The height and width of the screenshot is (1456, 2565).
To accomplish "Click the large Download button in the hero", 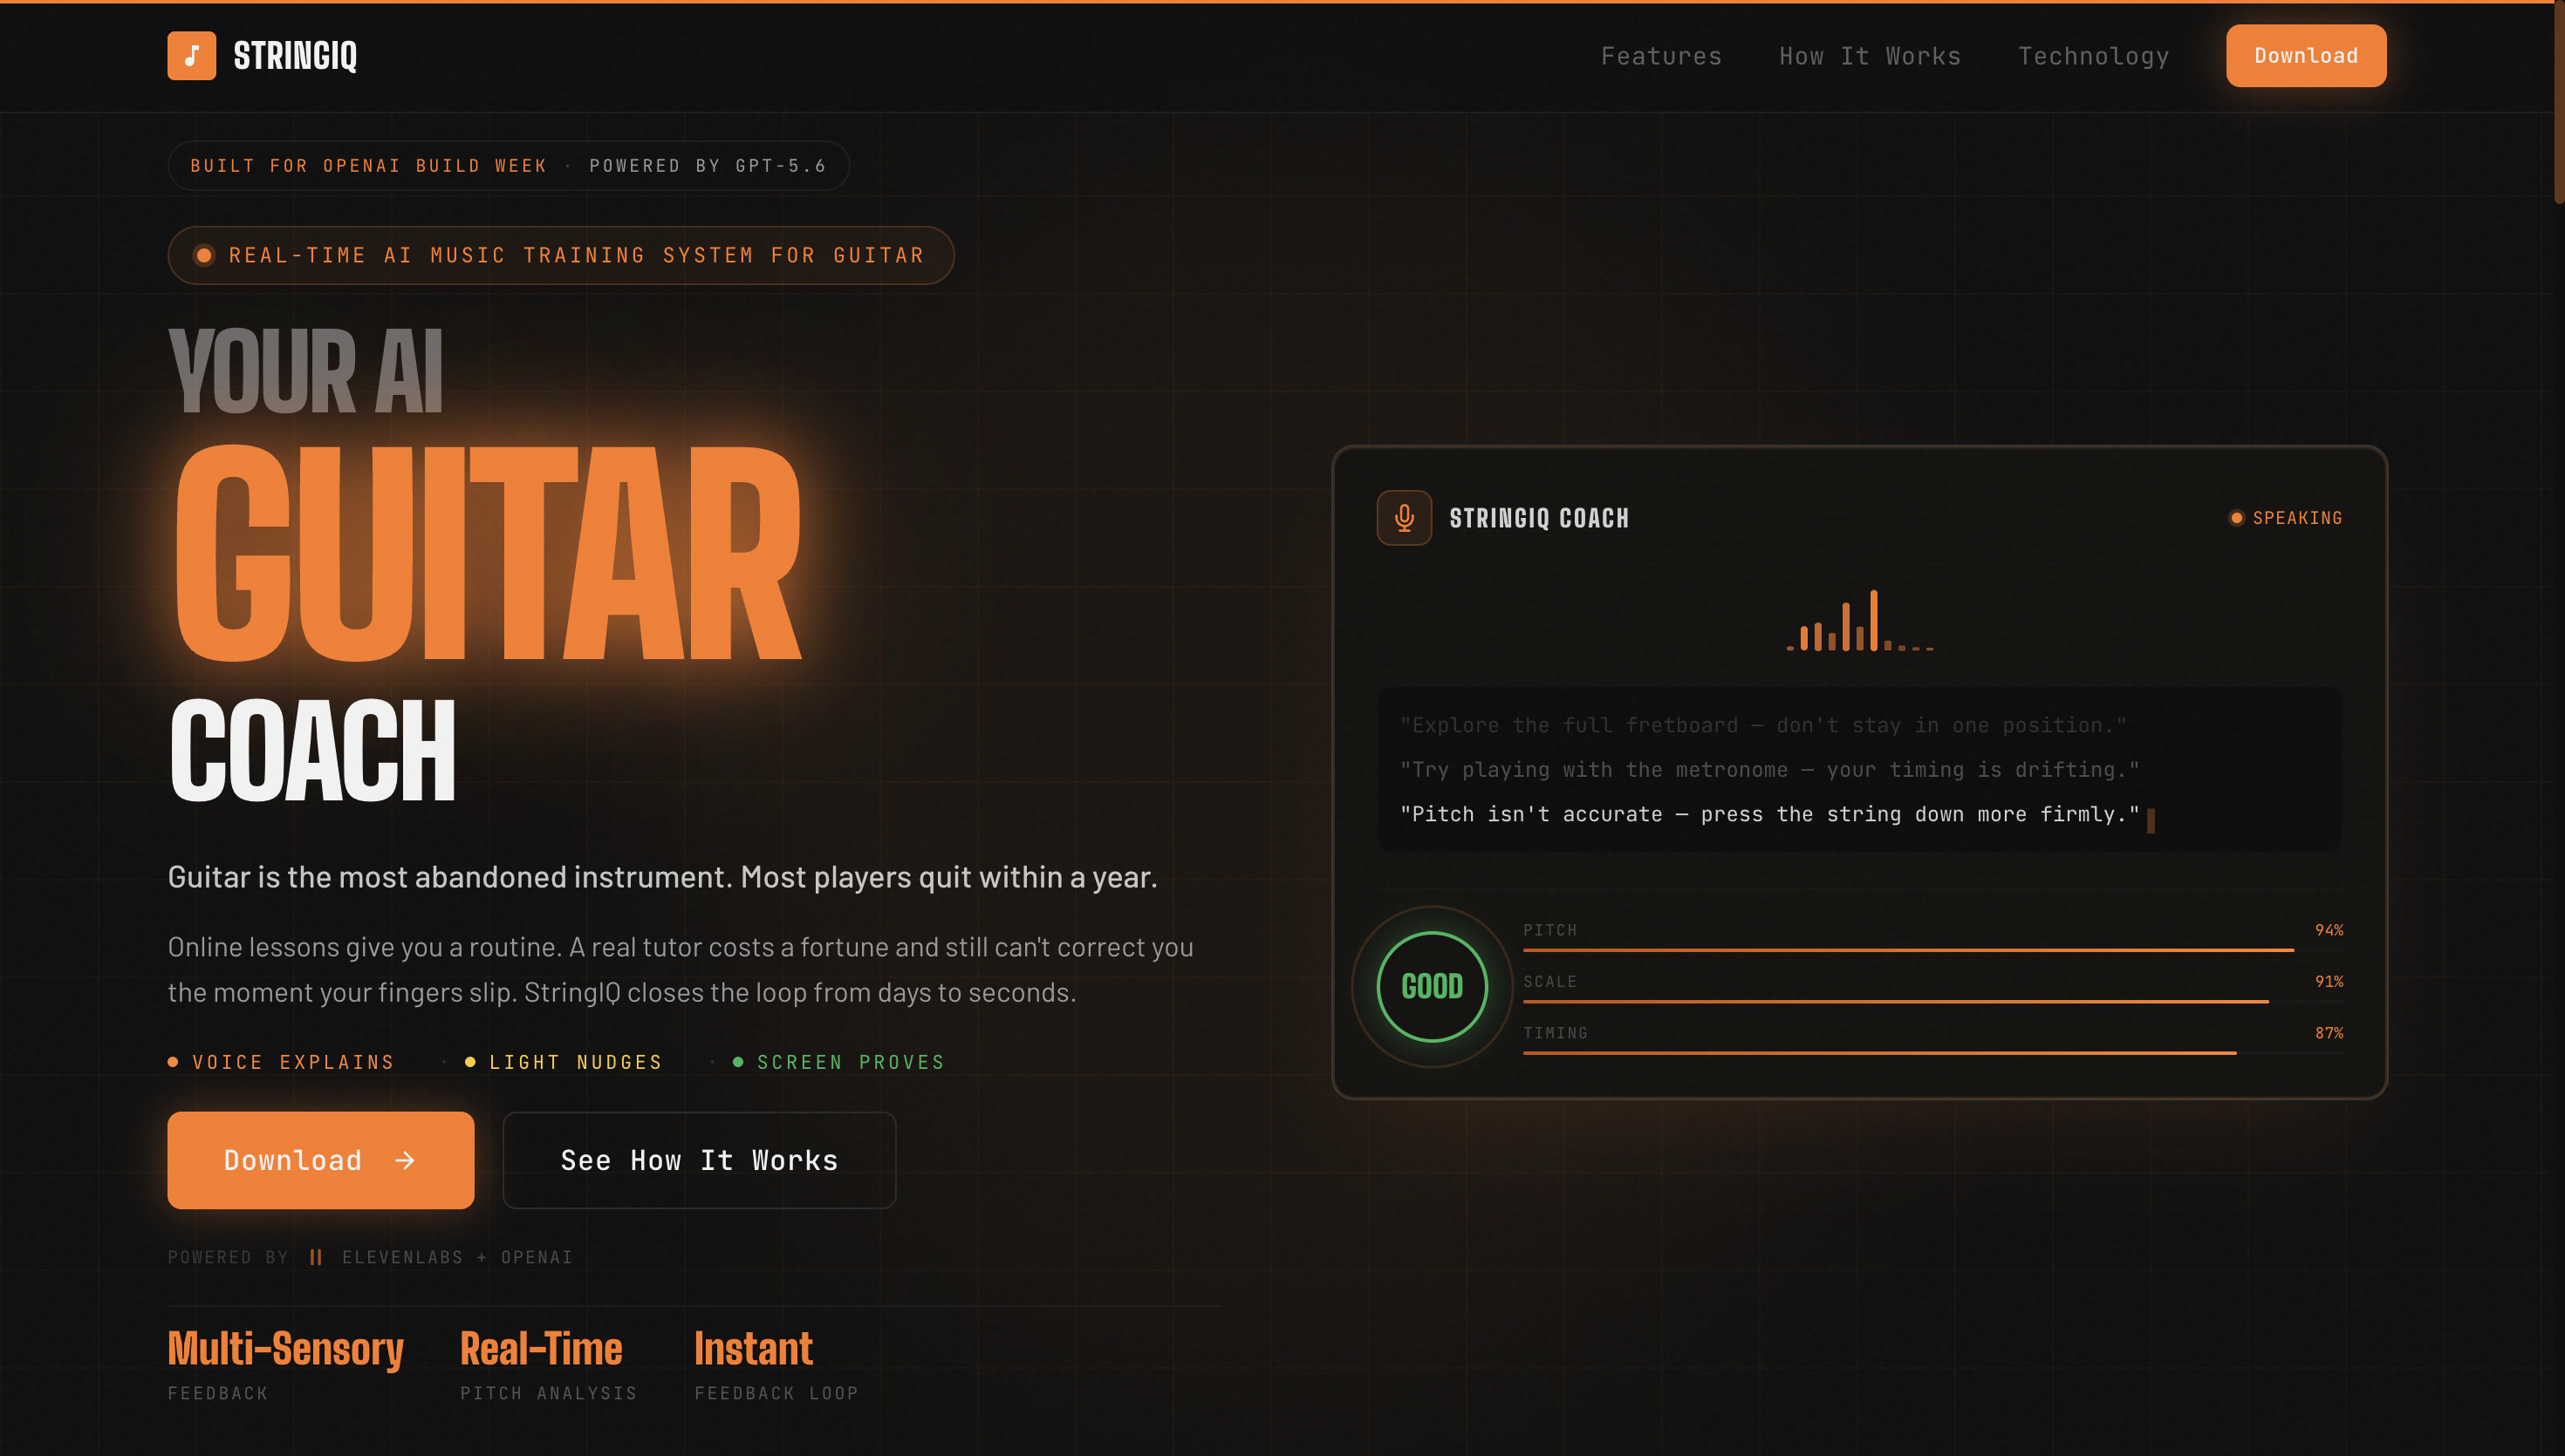I will click(x=321, y=1160).
